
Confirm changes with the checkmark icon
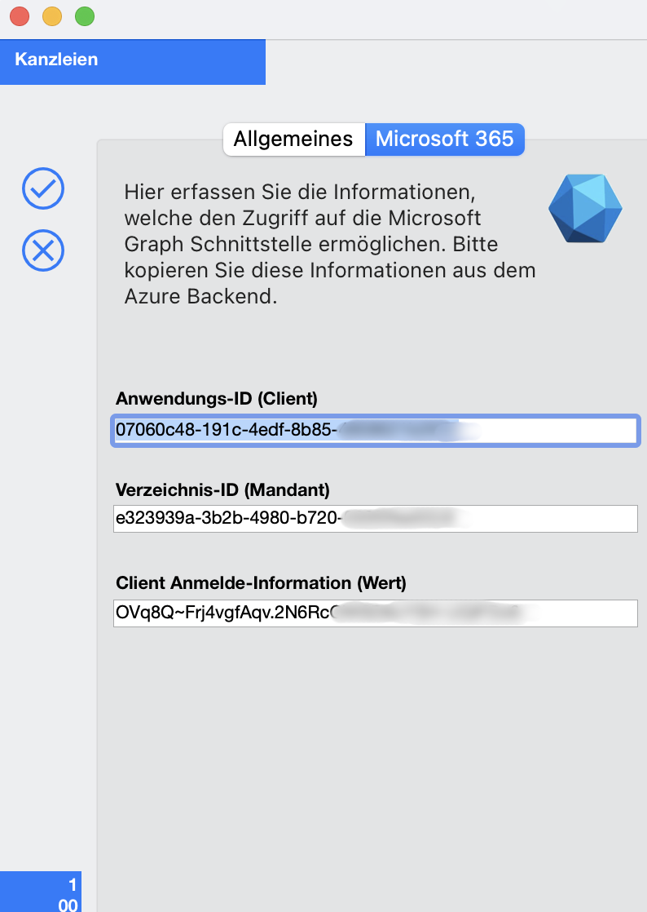43,188
